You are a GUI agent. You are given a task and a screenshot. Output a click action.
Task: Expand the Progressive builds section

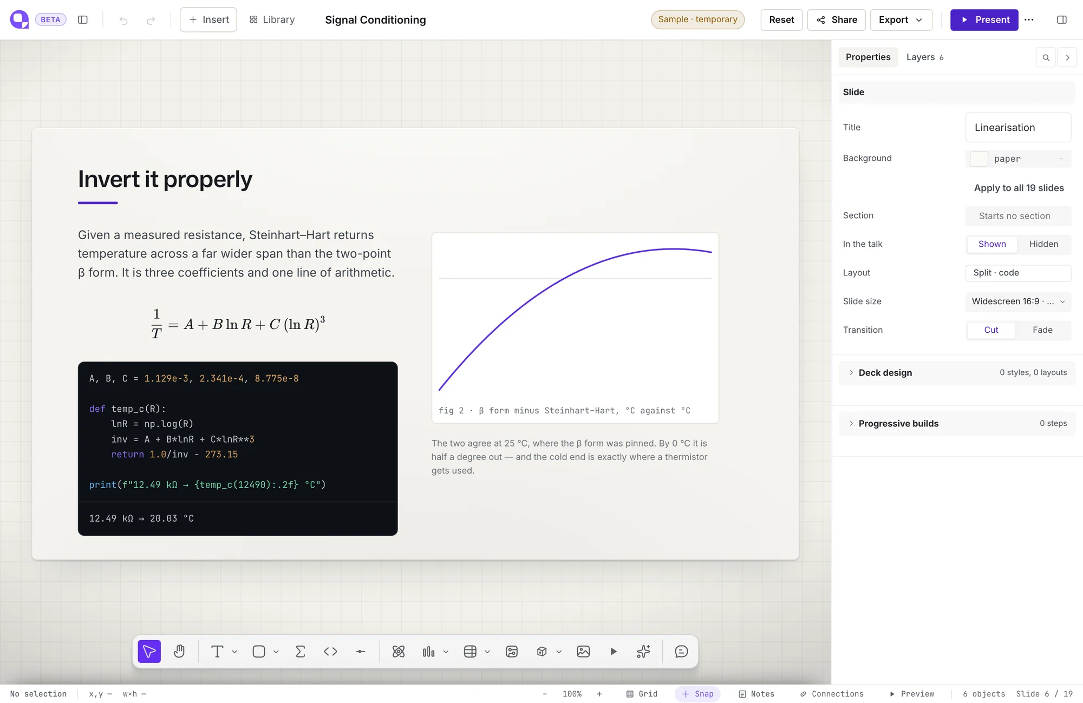click(957, 424)
